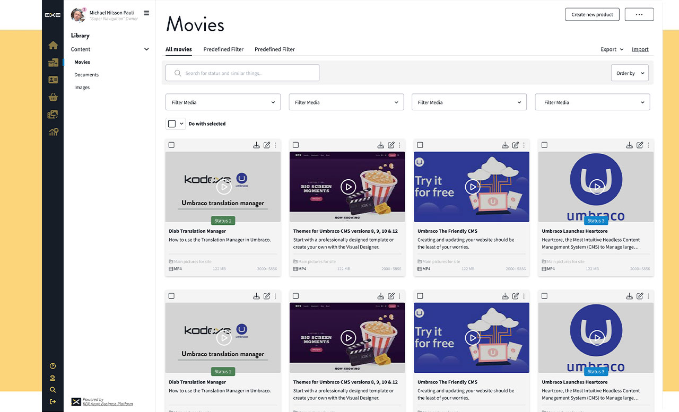
Task: Click the Create new product button
Action: click(592, 14)
